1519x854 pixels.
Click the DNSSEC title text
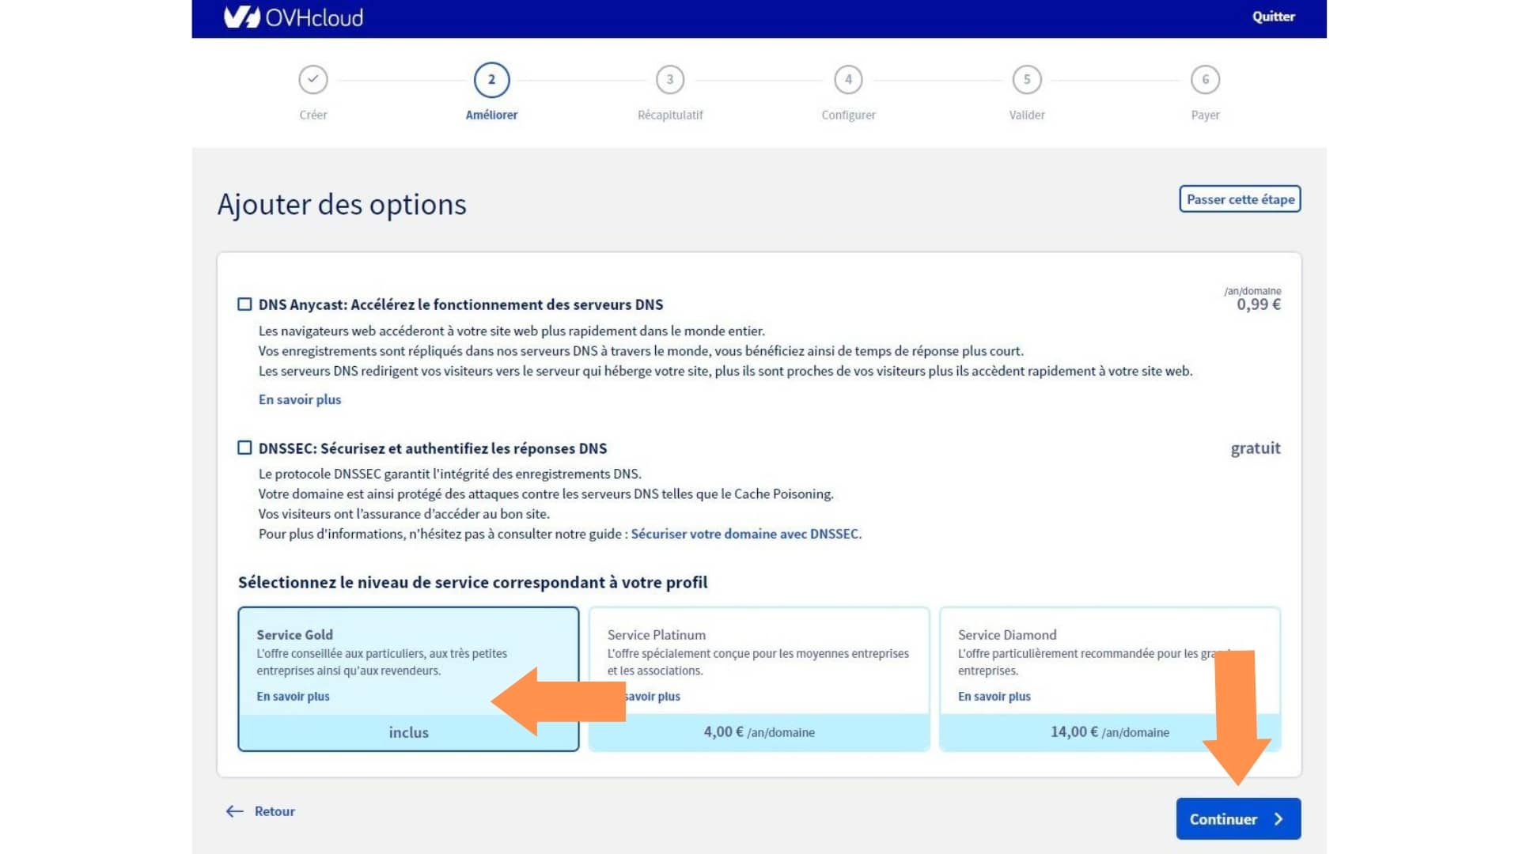[x=433, y=448]
